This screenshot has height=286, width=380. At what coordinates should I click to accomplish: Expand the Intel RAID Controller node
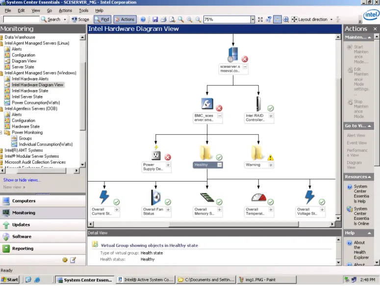[x=271, y=116]
